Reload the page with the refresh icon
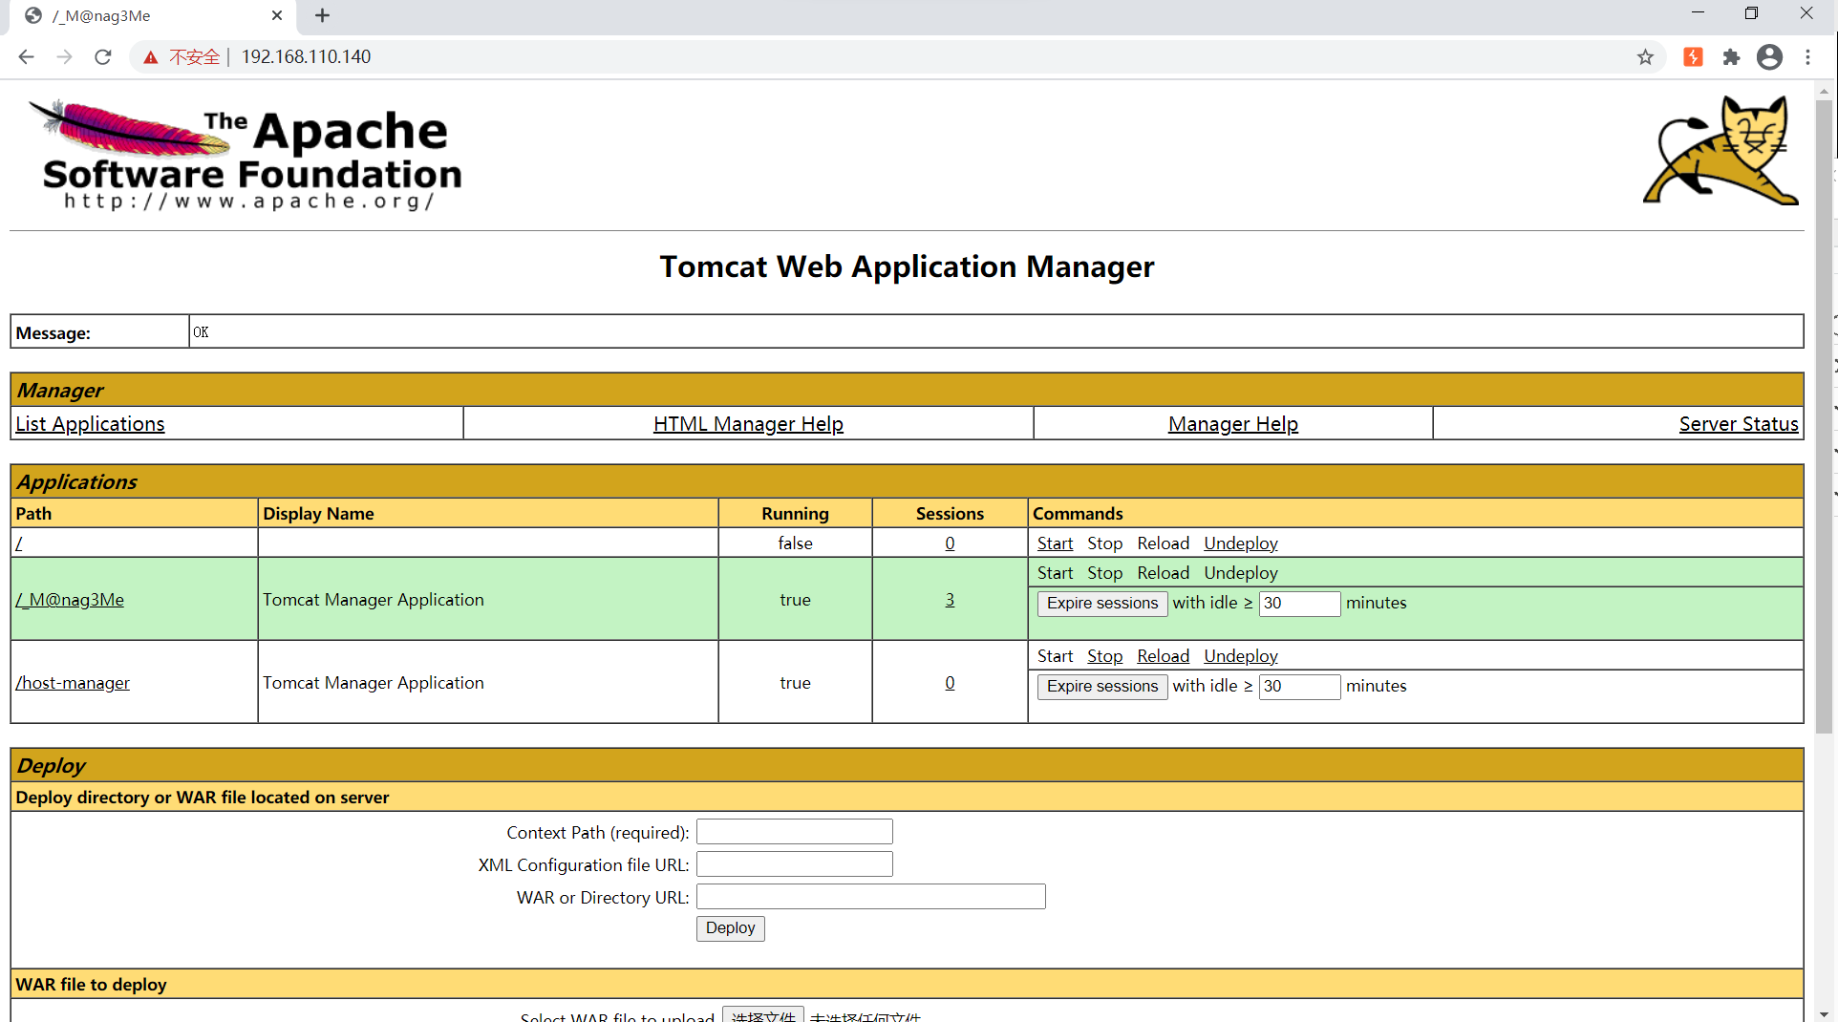 pos(103,57)
